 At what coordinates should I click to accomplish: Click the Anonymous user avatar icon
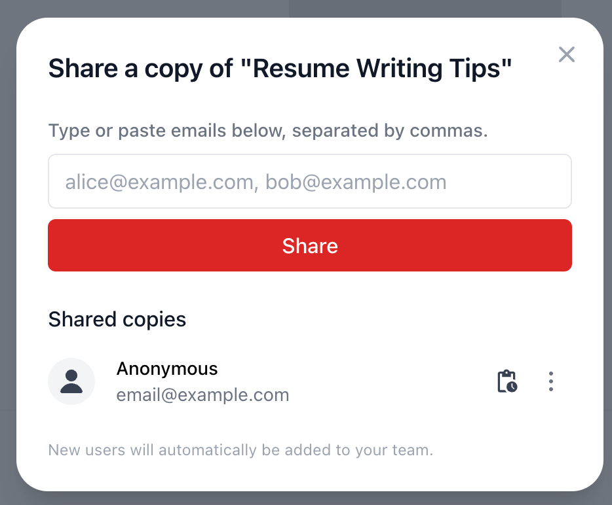(71, 381)
